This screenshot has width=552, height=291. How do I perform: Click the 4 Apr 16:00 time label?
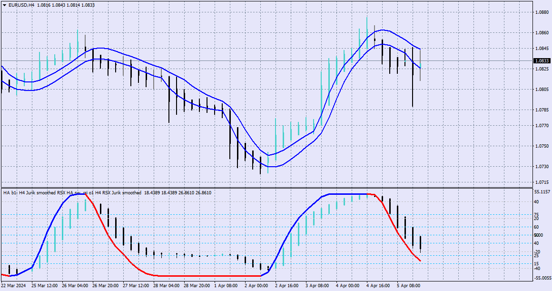tap(378, 286)
